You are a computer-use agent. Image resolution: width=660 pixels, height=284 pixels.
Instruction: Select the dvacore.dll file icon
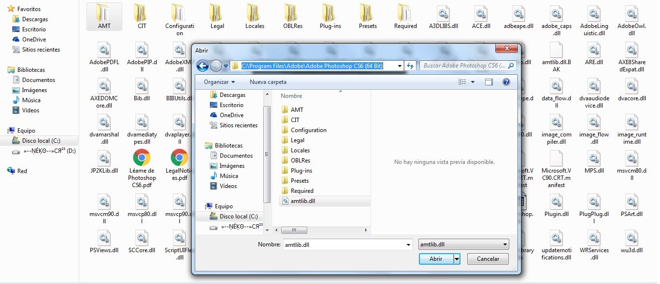pos(631,85)
